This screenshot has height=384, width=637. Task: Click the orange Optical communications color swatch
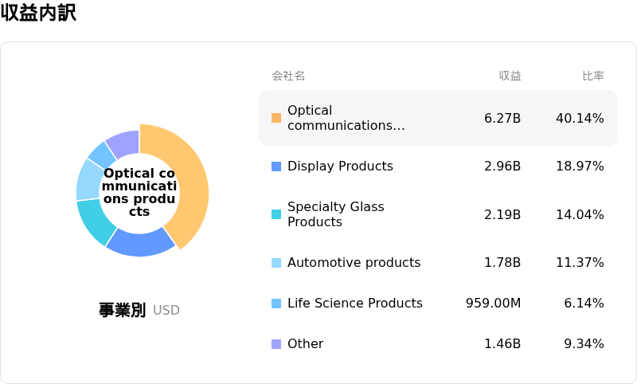276,118
